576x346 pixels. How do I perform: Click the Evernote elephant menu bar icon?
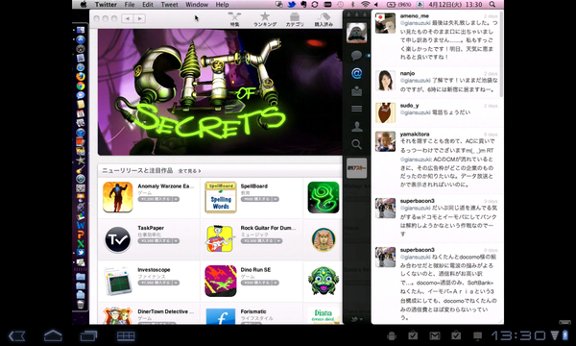pyautogui.click(x=303, y=5)
